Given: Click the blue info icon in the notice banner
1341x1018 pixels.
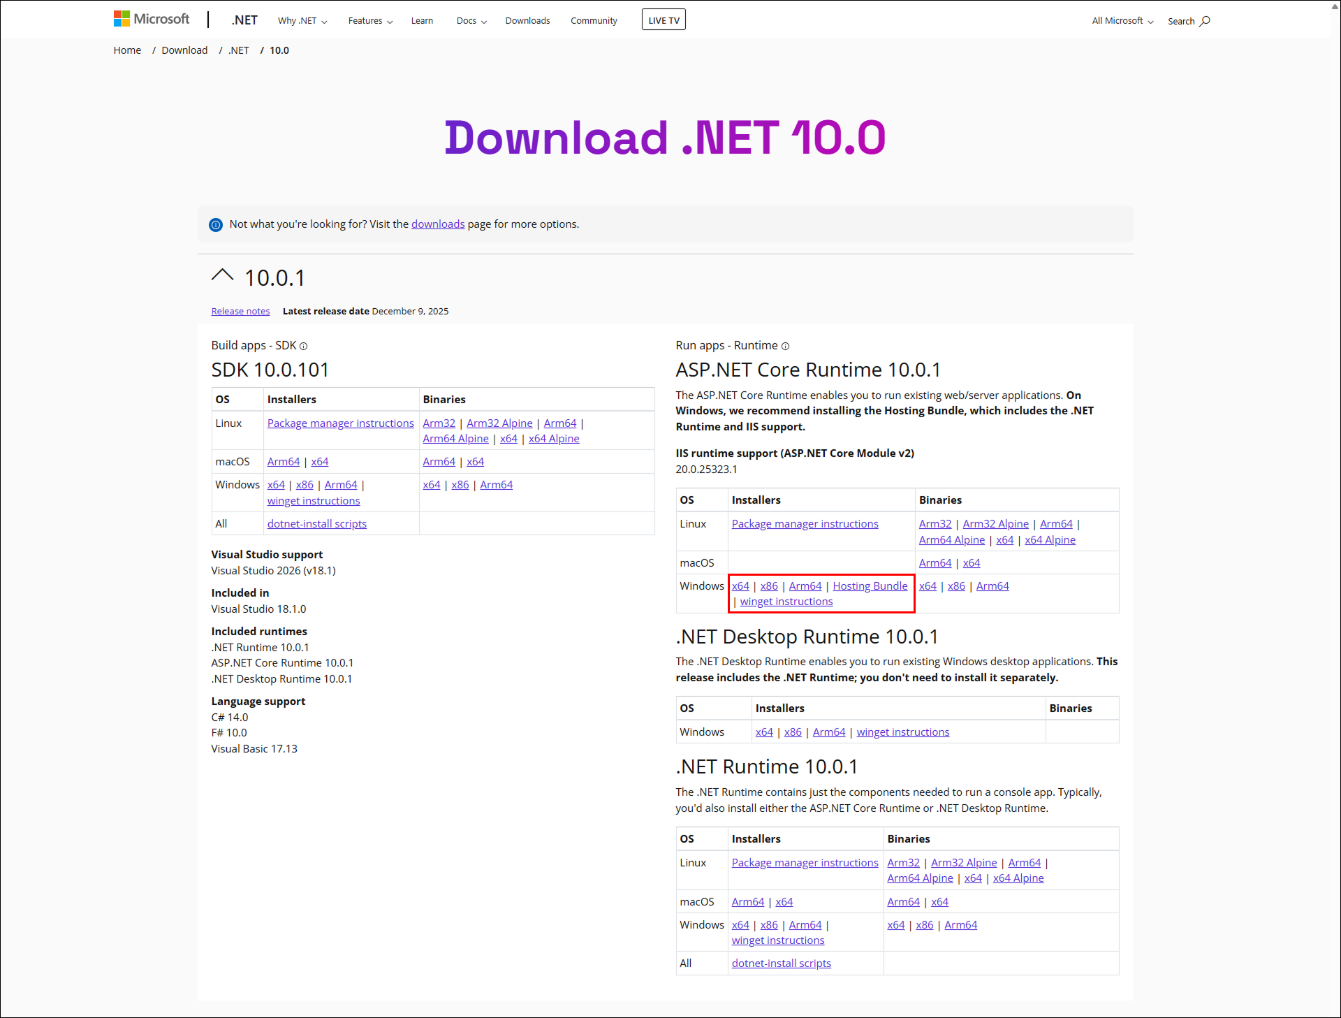Looking at the screenshot, I should coord(216,225).
